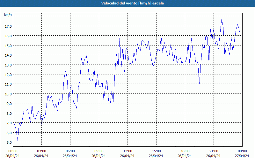Click the 7,0 y-axis value
Screen dimensions: 255x159
click(9, 123)
